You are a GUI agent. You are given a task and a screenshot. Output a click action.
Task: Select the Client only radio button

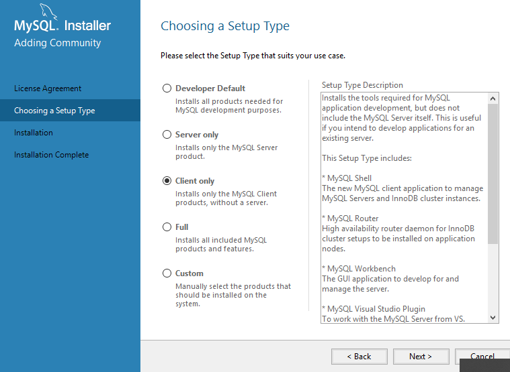[x=167, y=181]
